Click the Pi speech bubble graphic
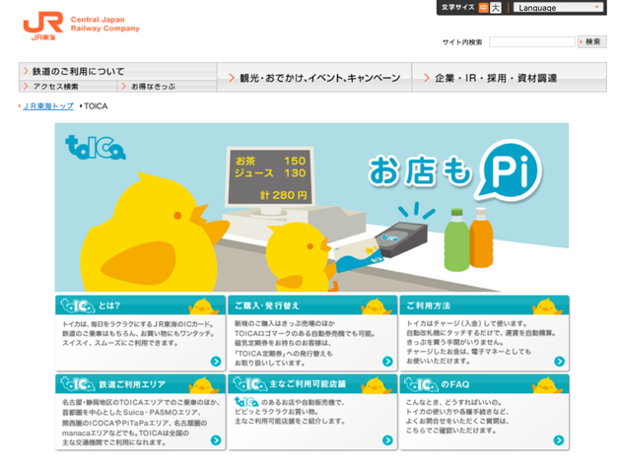Image resolution: width=621 pixels, height=469 pixels. tap(511, 169)
